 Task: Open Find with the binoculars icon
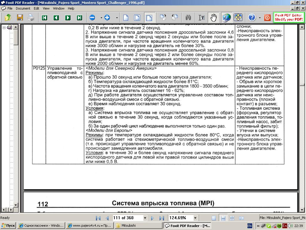coord(188,18)
